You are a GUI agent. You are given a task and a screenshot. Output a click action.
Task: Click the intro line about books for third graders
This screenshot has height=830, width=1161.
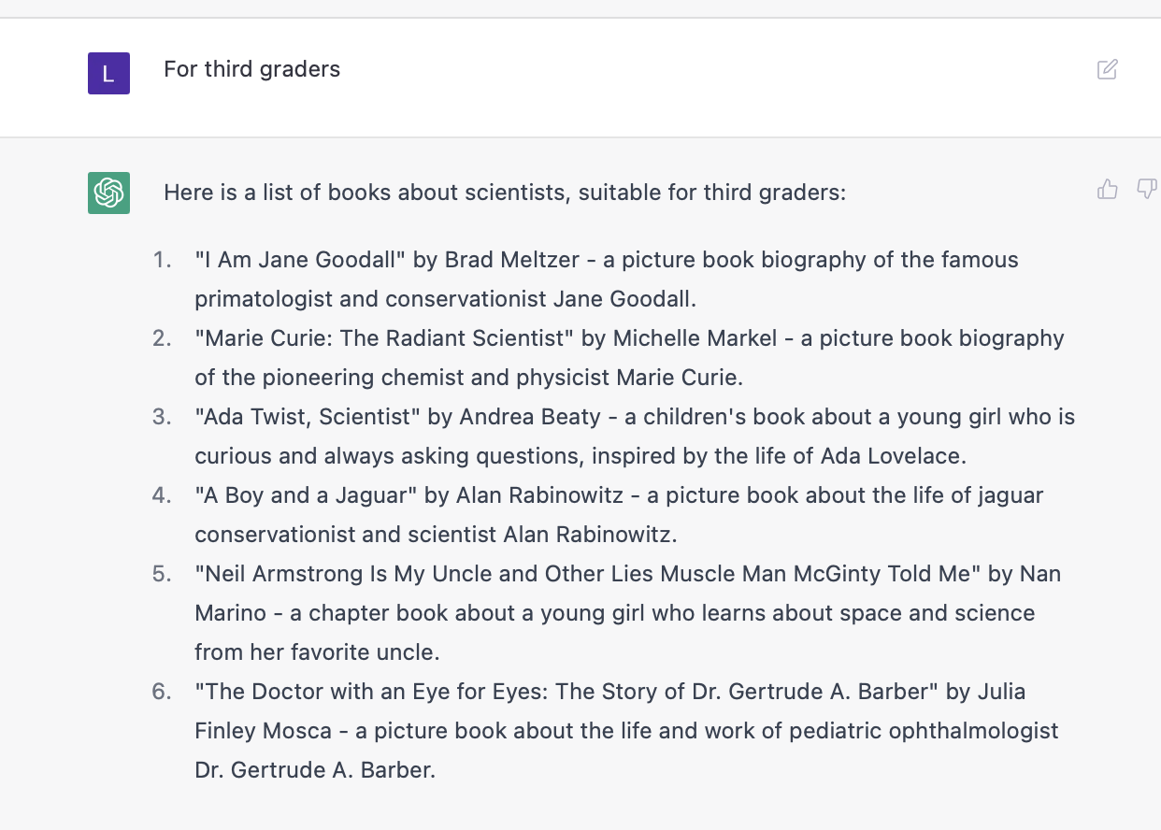click(504, 193)
